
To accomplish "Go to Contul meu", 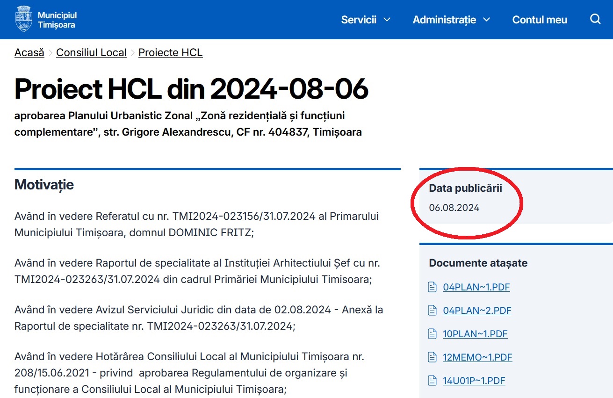I will pyautogui.click(x=540, y=20).
